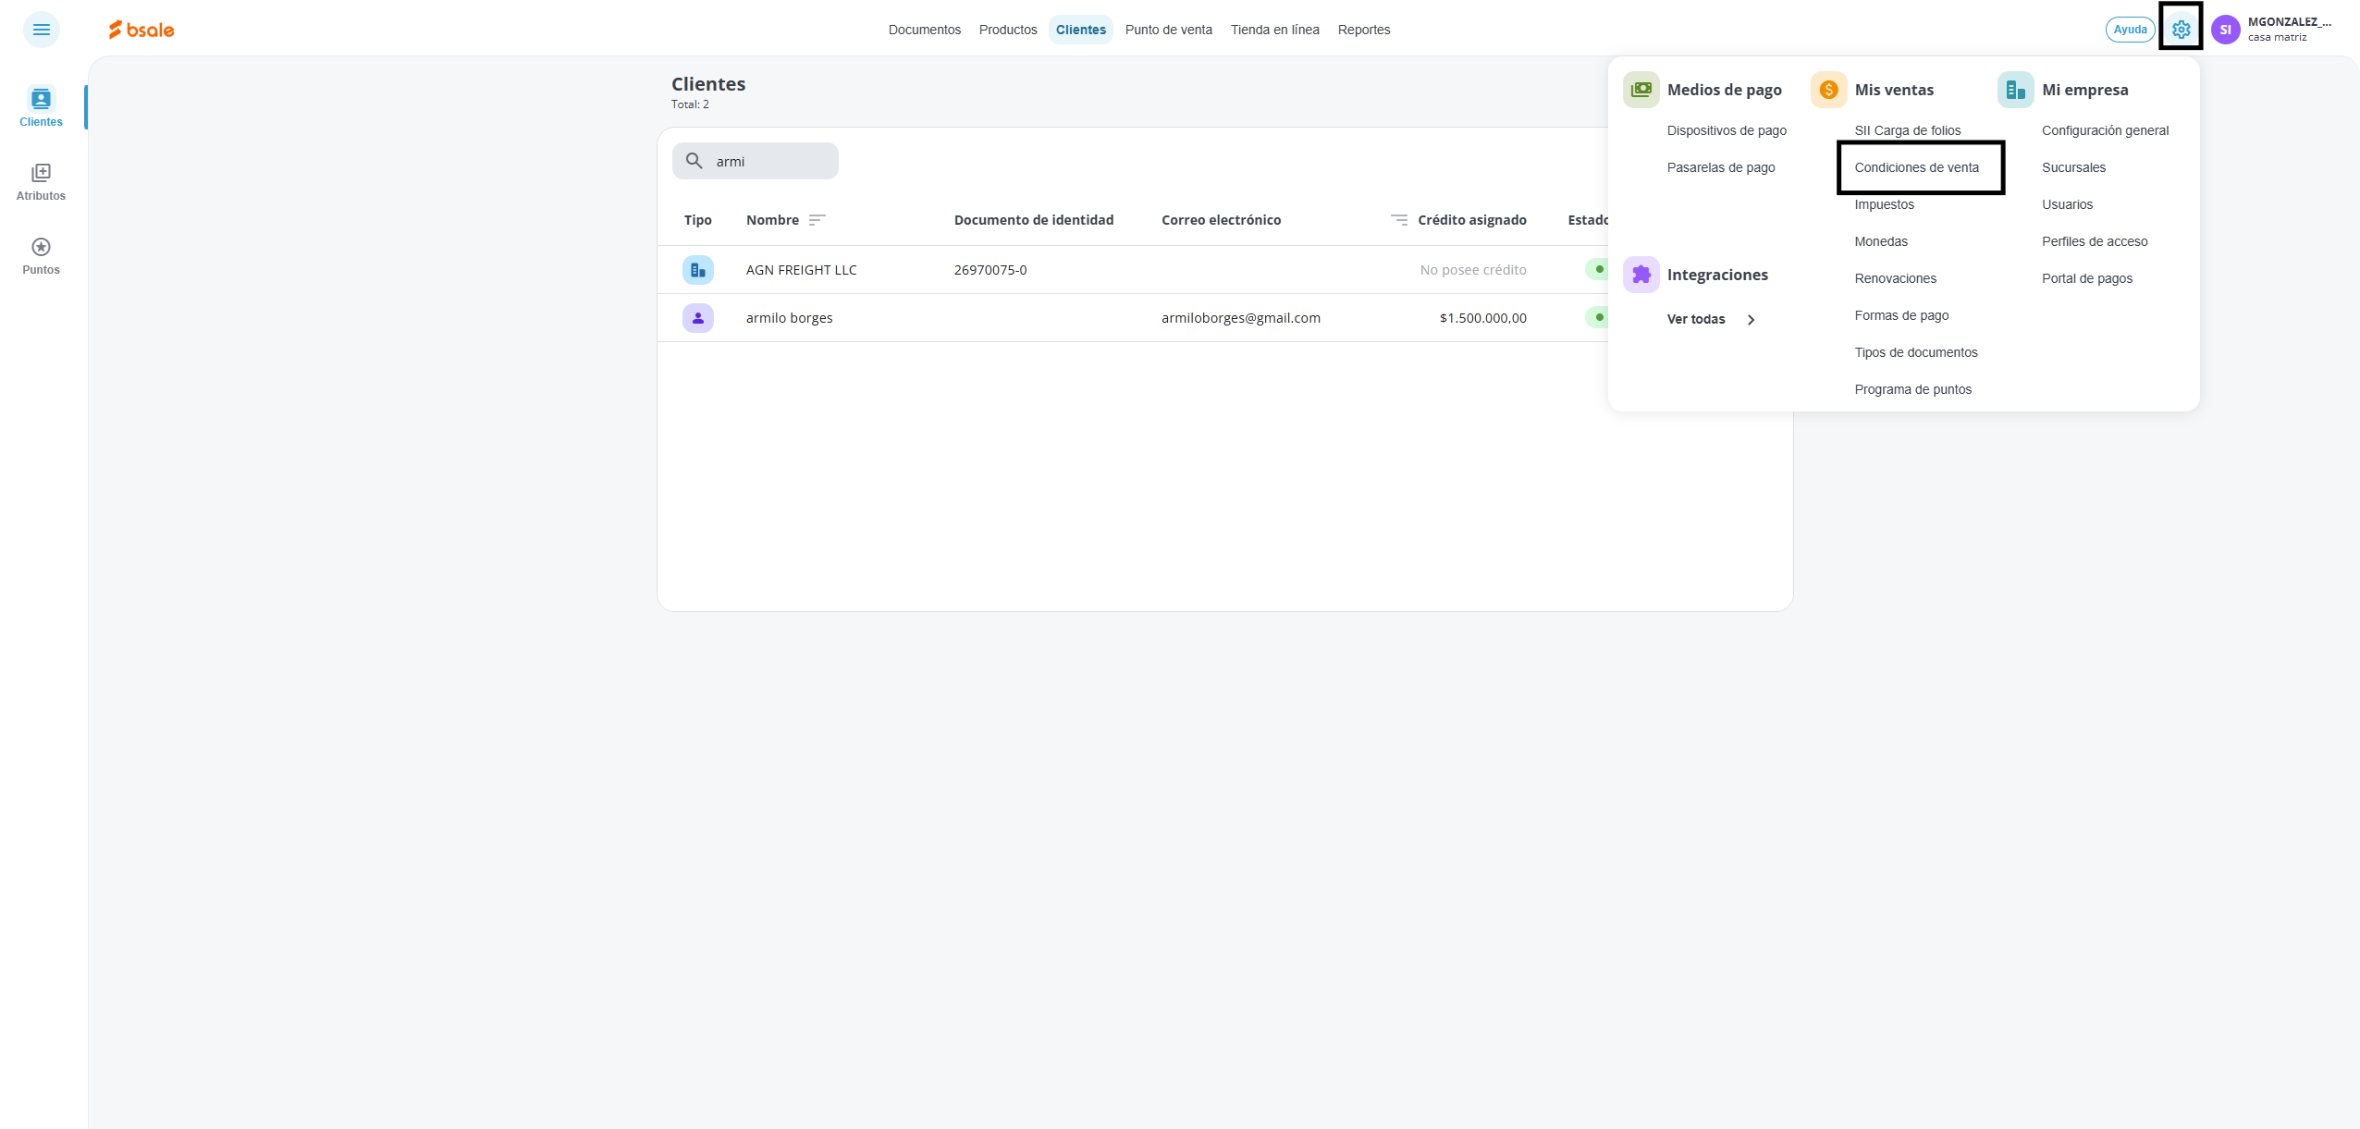Click the bsale logo
The width and height of the screenshot is (2360, 1129).
click(x=141, y=30)
